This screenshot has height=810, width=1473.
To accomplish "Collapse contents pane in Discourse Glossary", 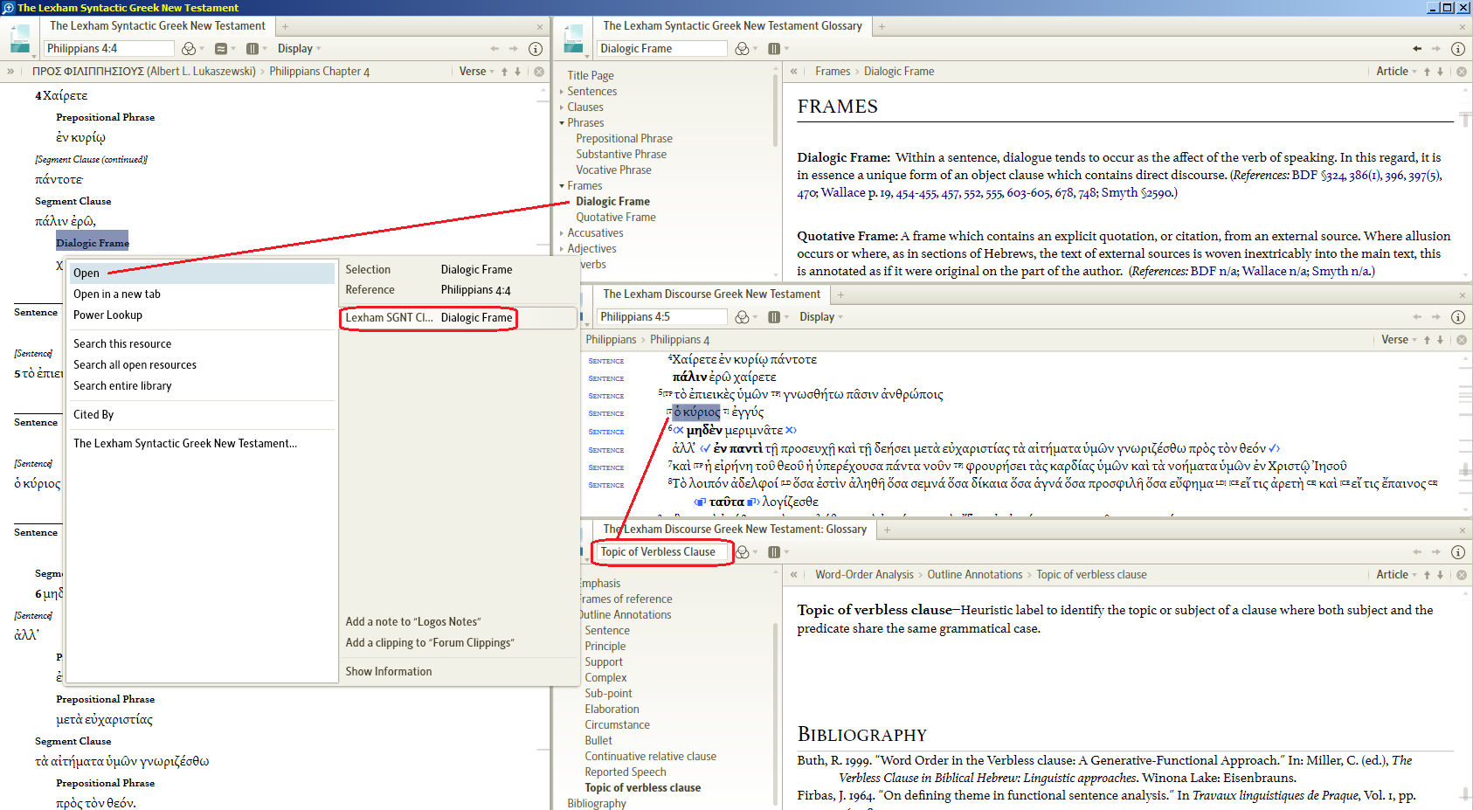I will tap(793, 575).
